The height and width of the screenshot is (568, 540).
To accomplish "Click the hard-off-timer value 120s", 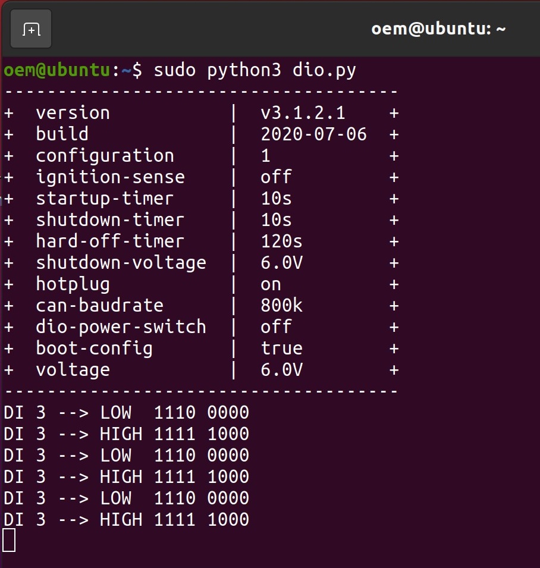I will 281,241.
